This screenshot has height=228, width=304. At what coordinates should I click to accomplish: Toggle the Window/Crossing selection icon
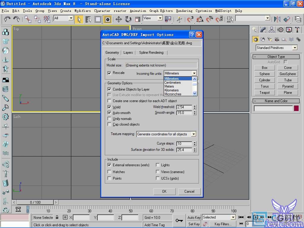click(107, 19)
